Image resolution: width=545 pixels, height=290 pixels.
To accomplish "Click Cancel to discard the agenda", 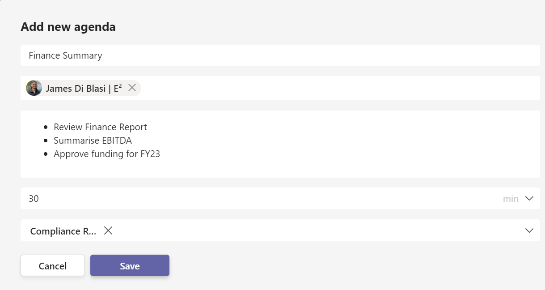I will (52, 265).
